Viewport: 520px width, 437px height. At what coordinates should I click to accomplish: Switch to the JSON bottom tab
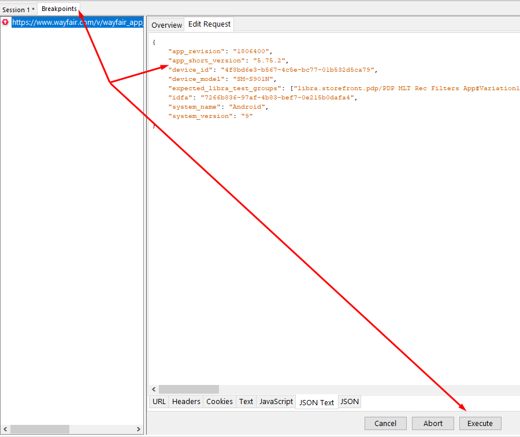point(350,402)
